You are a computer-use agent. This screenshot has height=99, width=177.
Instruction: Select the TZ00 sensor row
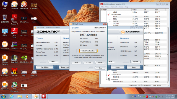click(x=134, y=17)
